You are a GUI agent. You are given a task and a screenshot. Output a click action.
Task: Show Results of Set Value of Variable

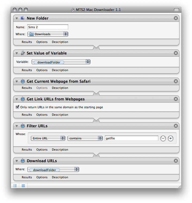point(27,70)
